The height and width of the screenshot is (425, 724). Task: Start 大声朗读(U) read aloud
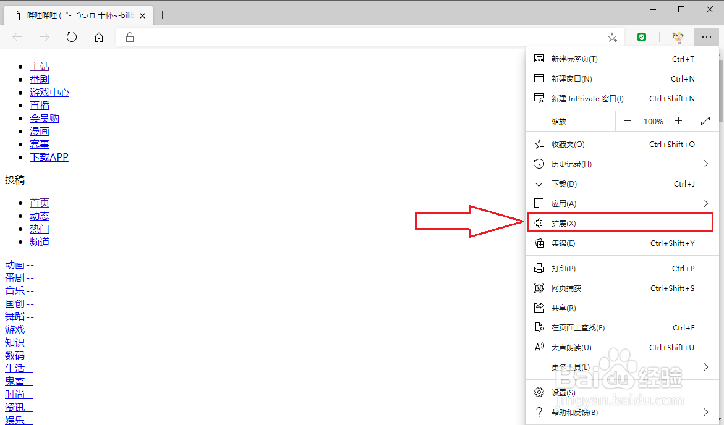[623, 348]
